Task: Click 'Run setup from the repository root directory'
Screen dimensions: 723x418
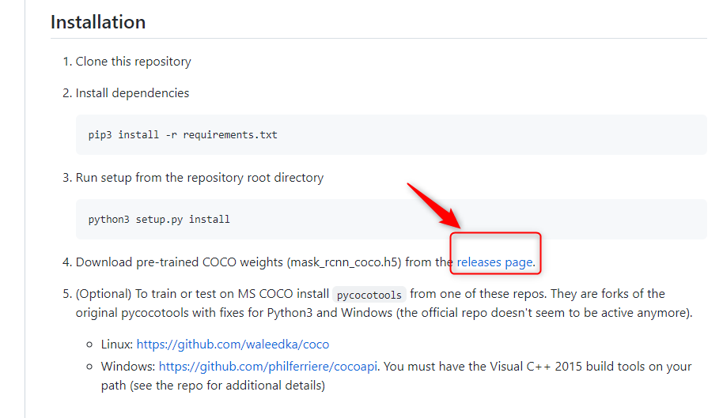Action: pos(199,178)
